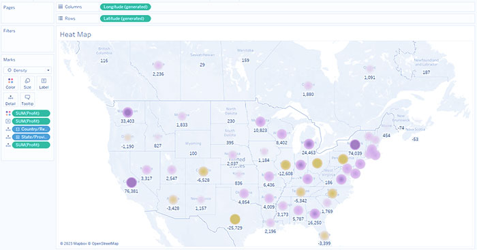Image resolution: width=477 pixels, height=250 pixels.
Task: Select the Michigan mark labeled 24,463
Action: [x=309, y=144]
